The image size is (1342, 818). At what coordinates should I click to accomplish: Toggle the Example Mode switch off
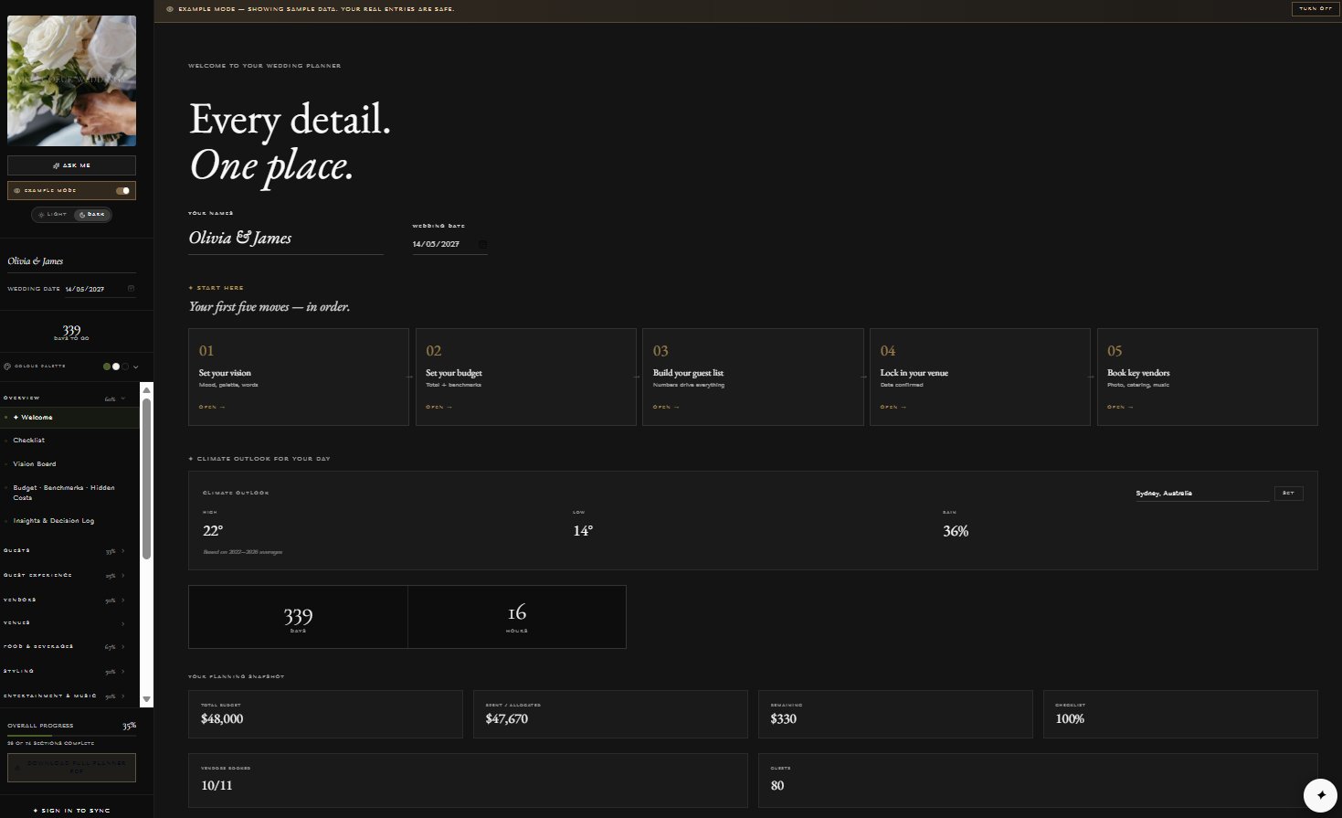(122, 190)
